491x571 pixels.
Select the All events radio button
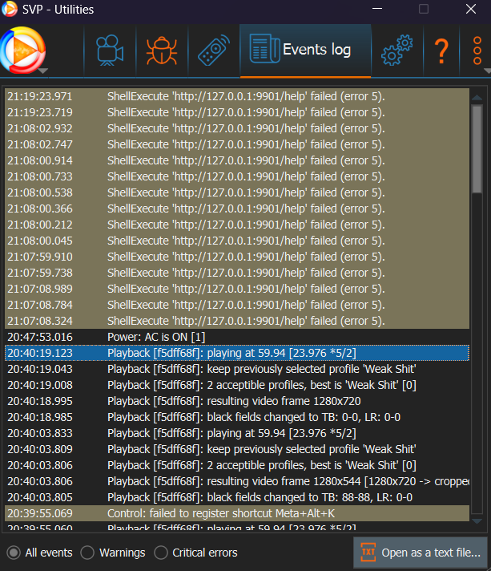click(14, 553)
